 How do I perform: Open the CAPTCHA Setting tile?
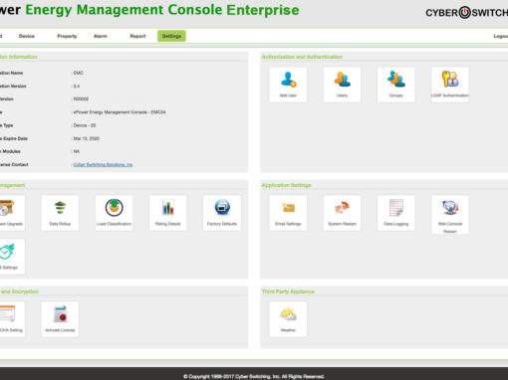click(x=12, y=319)
